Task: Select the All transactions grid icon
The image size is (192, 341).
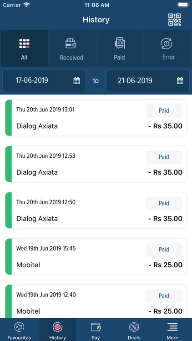Action: tap(24, 44)
